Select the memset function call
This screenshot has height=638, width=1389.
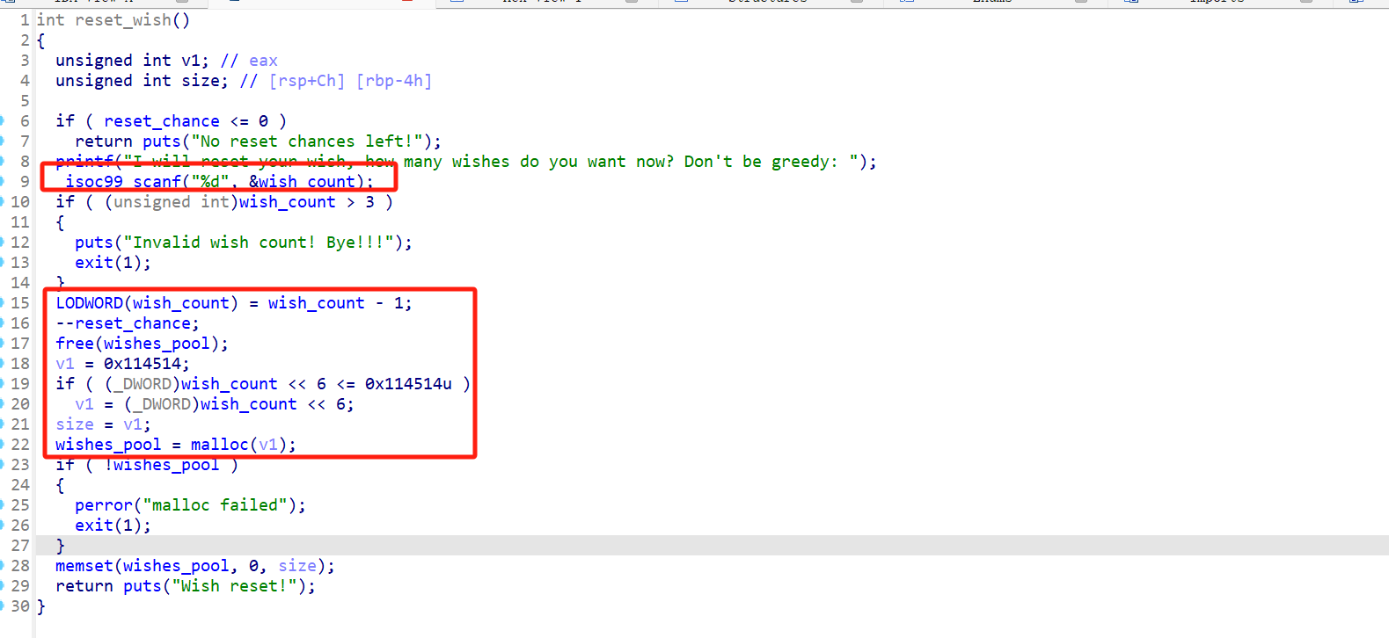84,566
